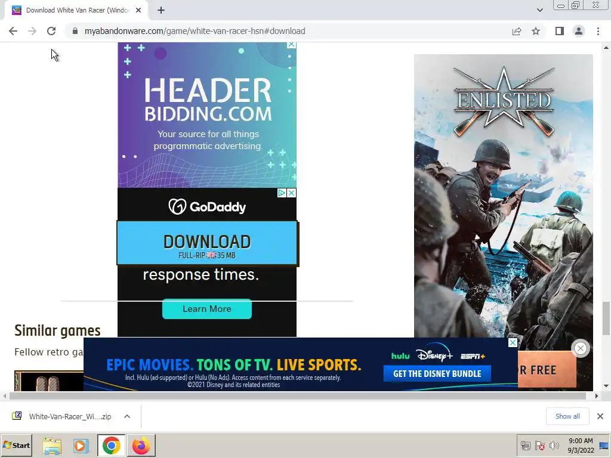Click the horizontal scroll left arrow
The width and height of the screenshot is (611, 458).
(4, 396)
